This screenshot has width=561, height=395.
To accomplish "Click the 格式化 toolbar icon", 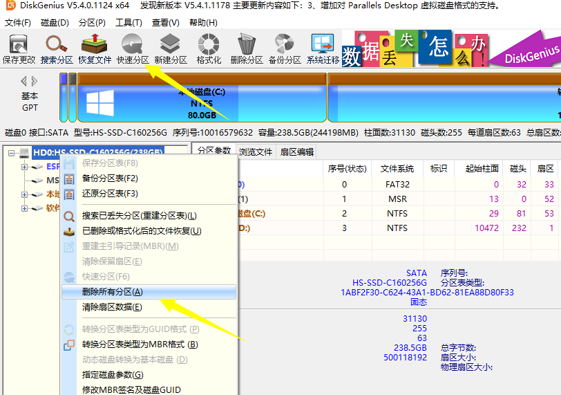I will coord(209,48).
